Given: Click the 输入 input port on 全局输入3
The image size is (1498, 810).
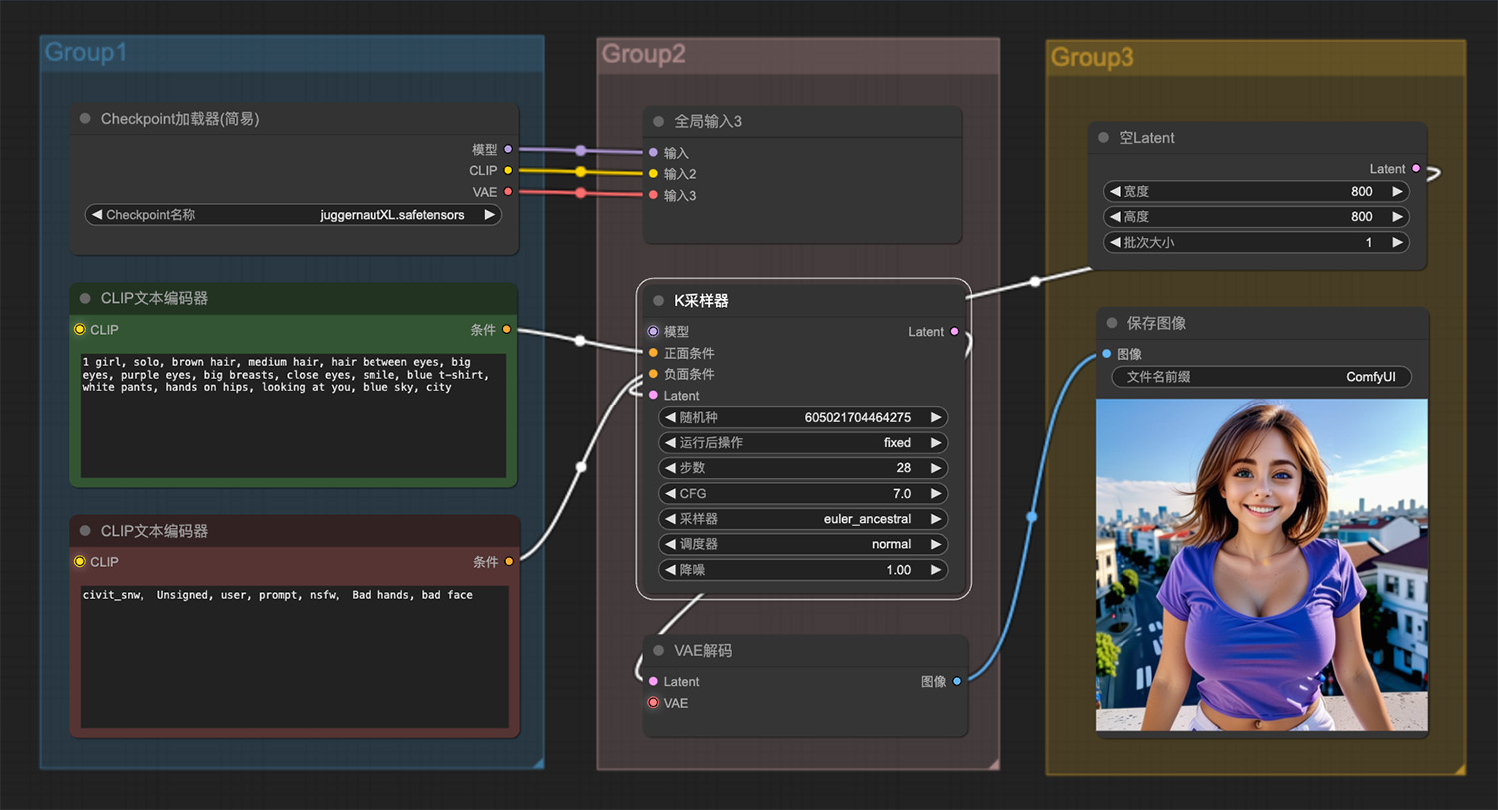Looking at the screenshot, I should (654, 153).
